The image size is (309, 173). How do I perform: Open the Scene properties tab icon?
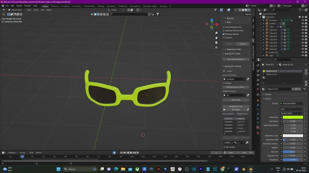pyautogui.click(x=258, y=84)
